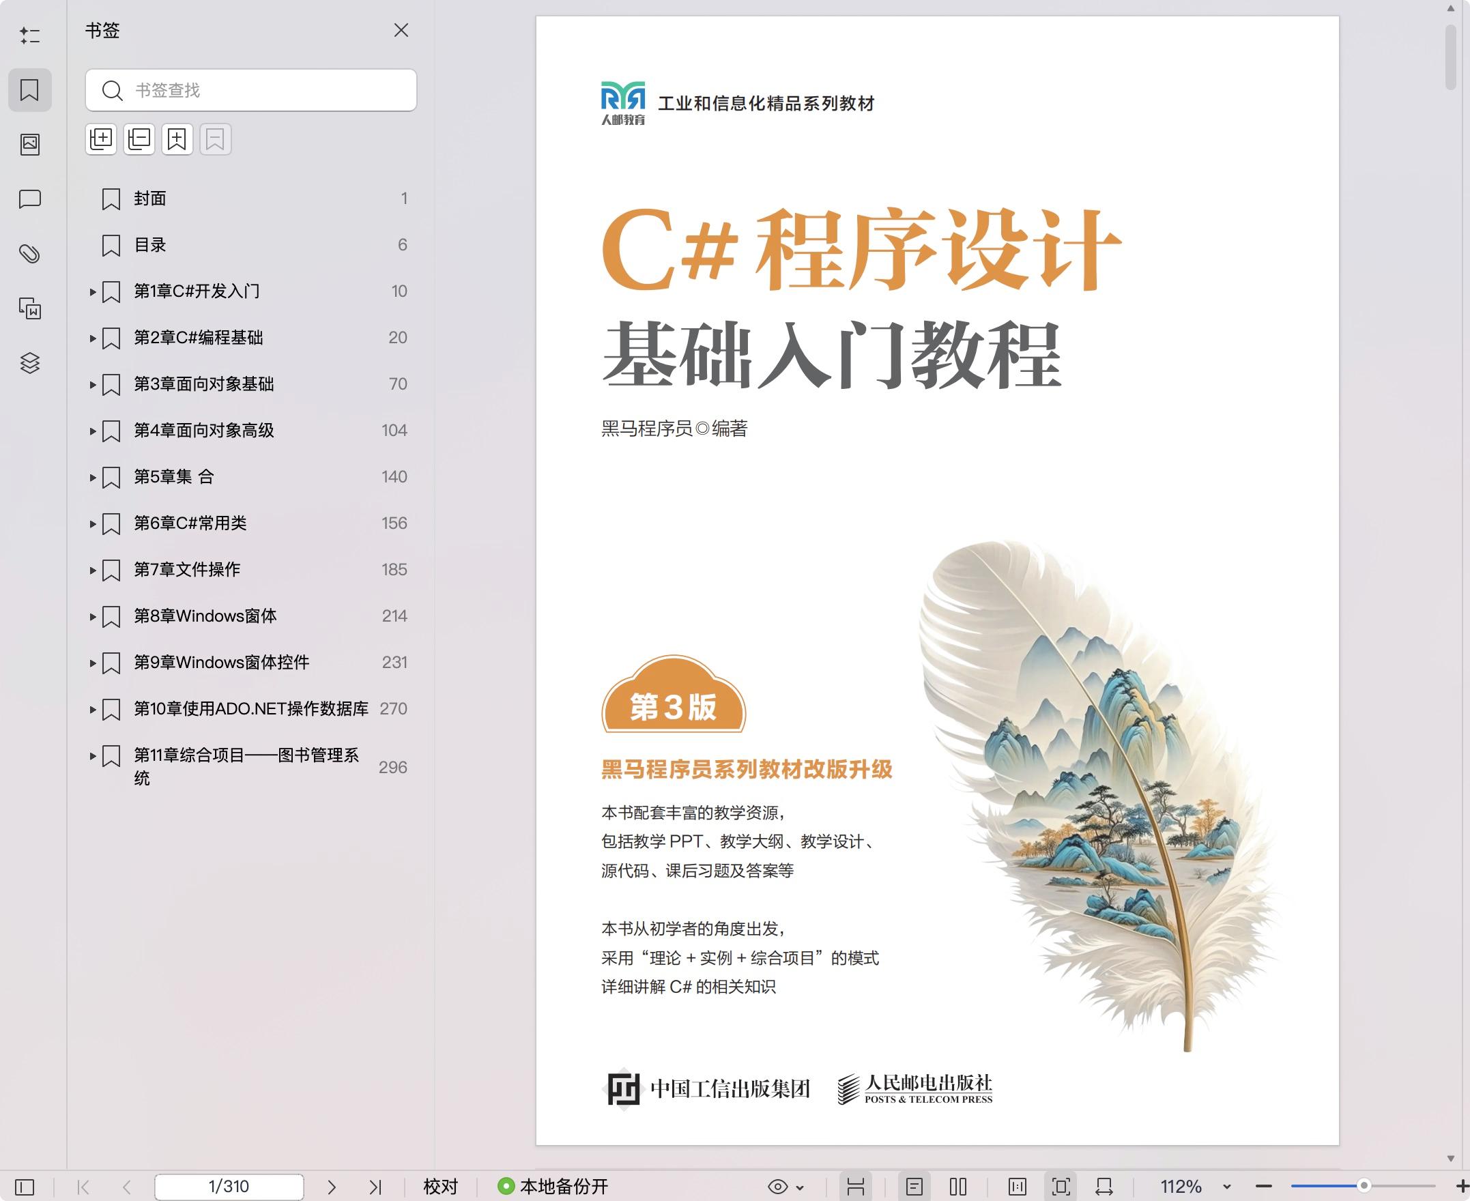Expand 第7章文件操作 bookmark

coord(93,570)
